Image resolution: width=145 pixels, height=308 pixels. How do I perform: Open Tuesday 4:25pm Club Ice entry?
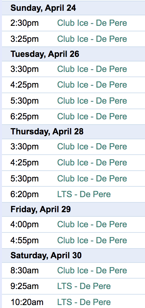click(92, 85)
